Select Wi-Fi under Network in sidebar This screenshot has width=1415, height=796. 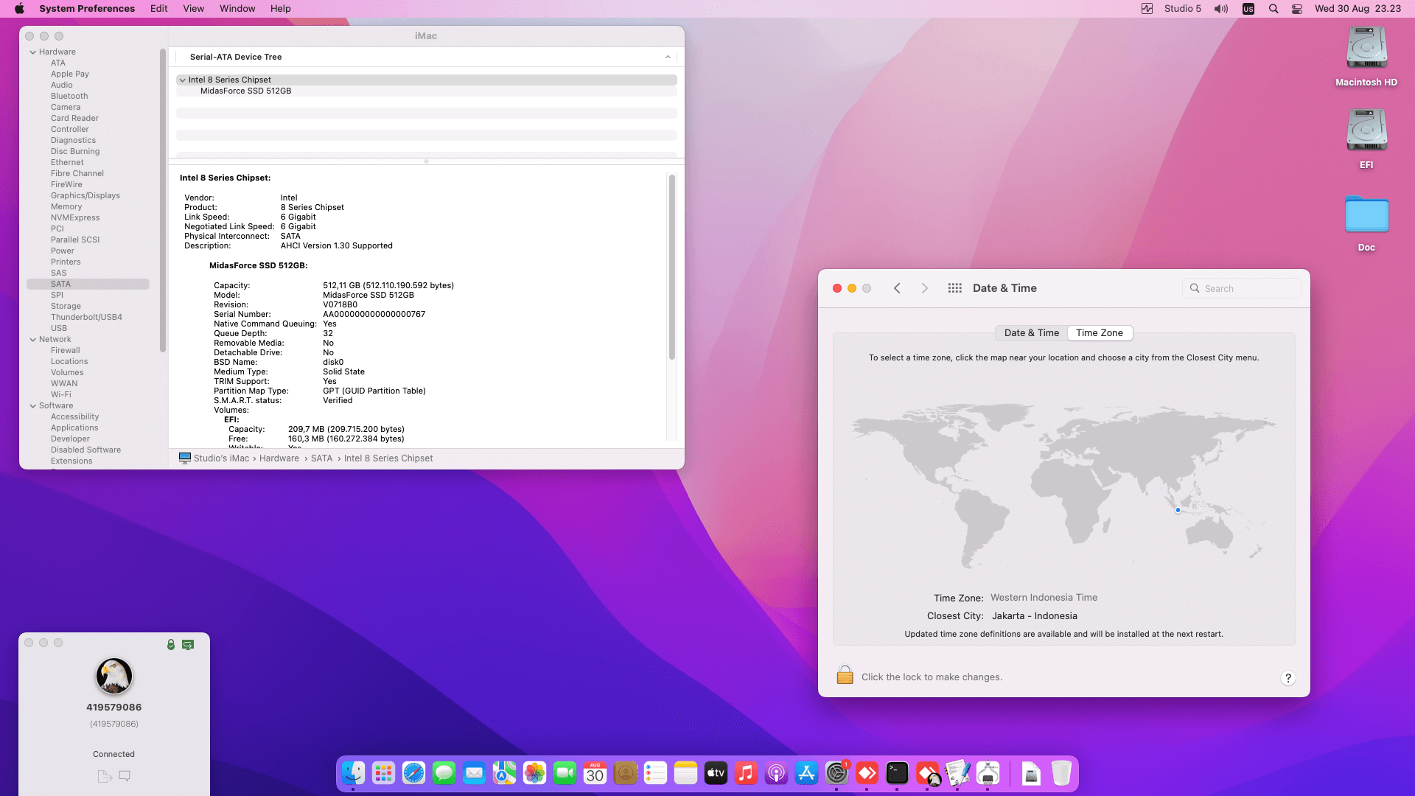[61, 395]
